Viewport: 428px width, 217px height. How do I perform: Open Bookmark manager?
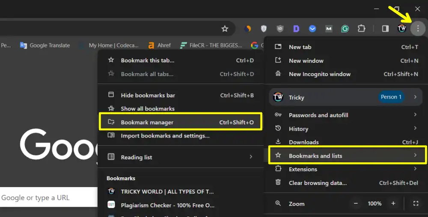pos(181,122)
